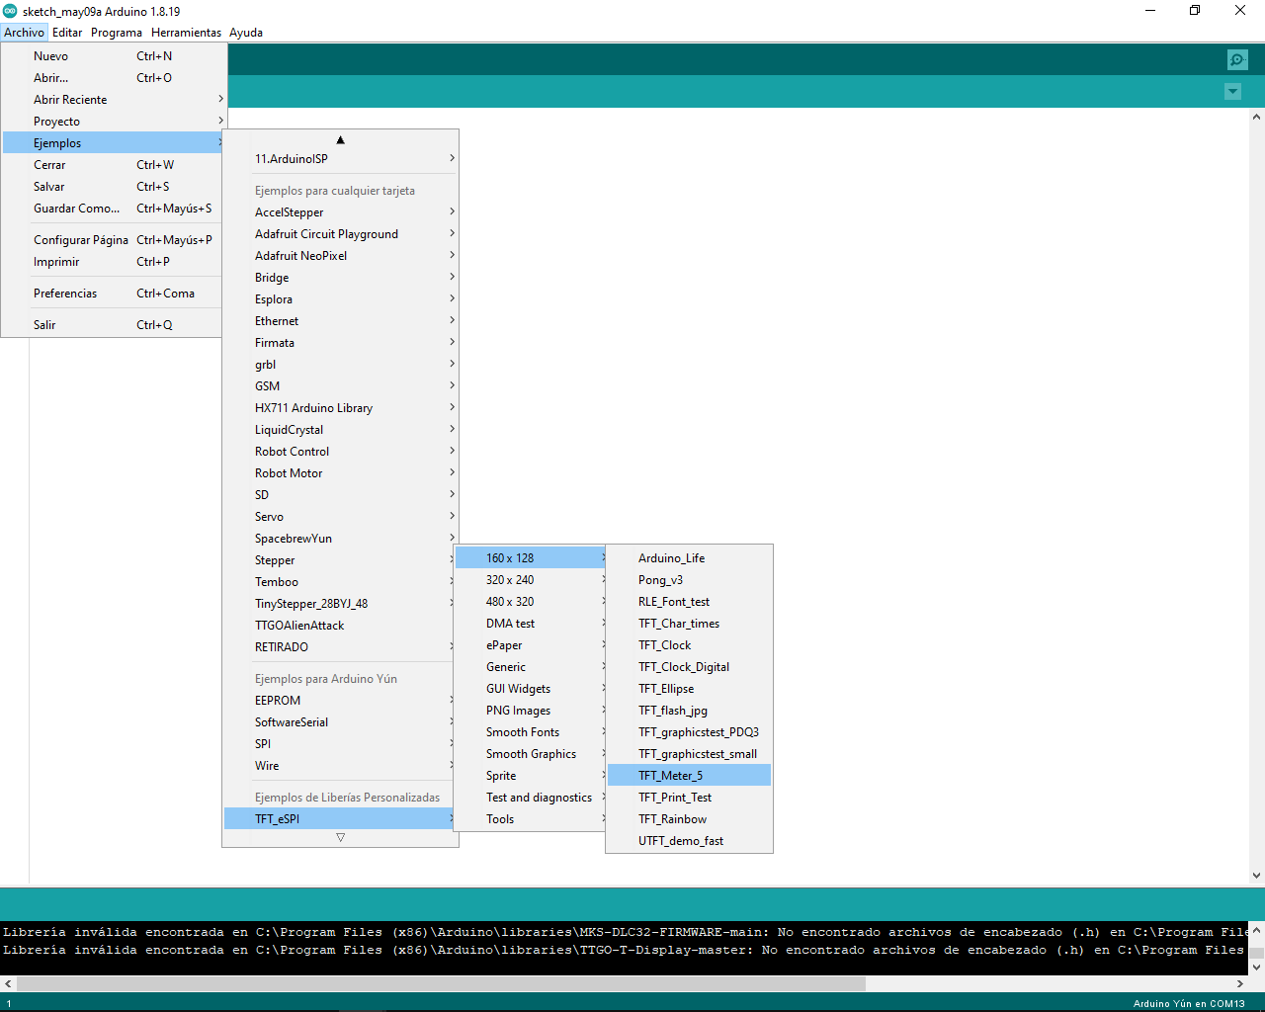Select Configurar Página menu entry
This screenshot has width=1265, height=1012.
pos(114,240)
